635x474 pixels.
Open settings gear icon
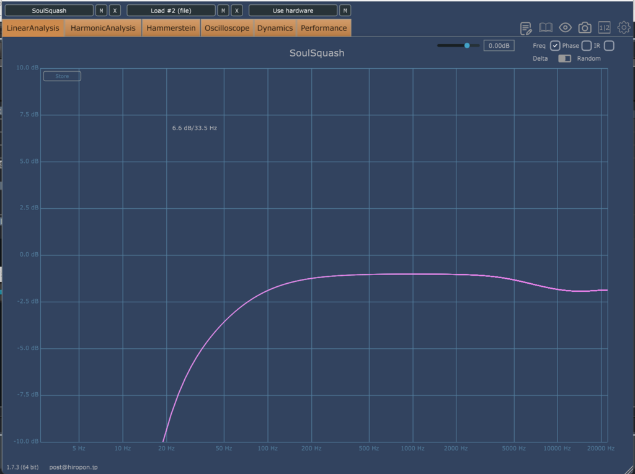624,27
